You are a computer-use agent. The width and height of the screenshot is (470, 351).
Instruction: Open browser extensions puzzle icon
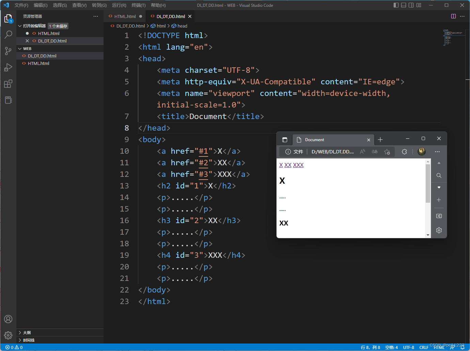[x=404, y=152]
